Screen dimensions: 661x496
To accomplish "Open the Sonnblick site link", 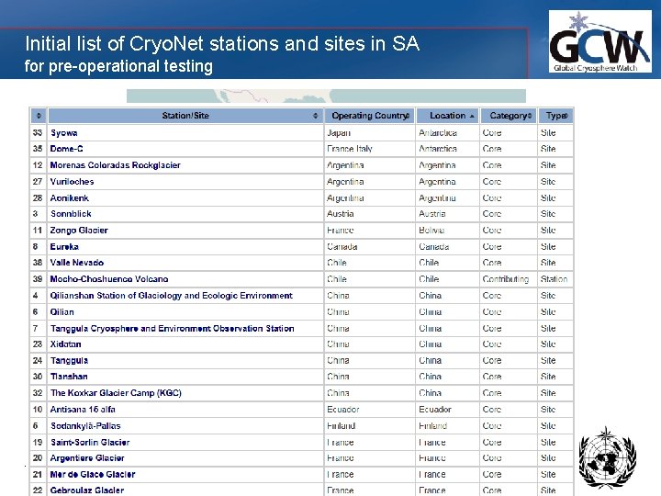I will click(x=71, y=214).
